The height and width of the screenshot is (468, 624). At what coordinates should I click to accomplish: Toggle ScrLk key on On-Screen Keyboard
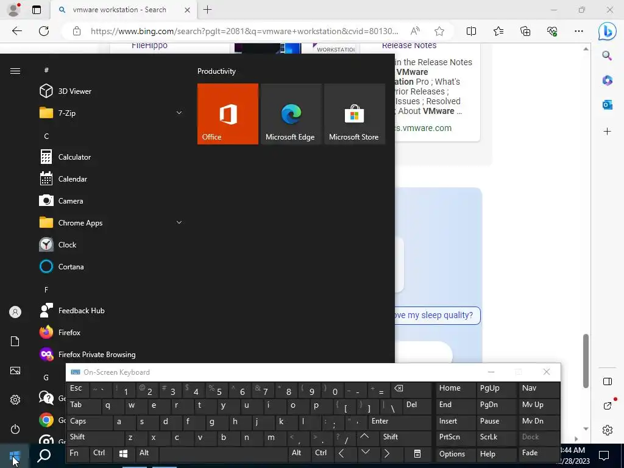pyautogui.click(x=496, y=438)
